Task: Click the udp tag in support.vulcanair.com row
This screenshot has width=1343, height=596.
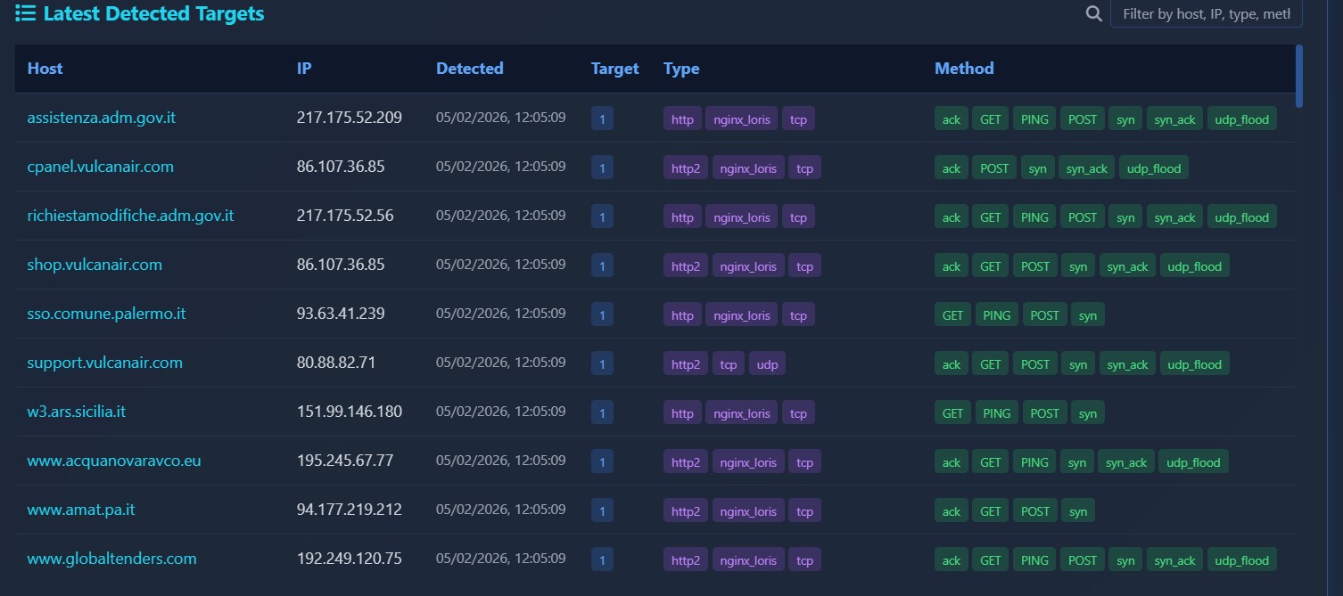Action: point(767,363)
